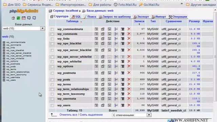Click insert icon for wp_term_relationships row

coord(116,89)
